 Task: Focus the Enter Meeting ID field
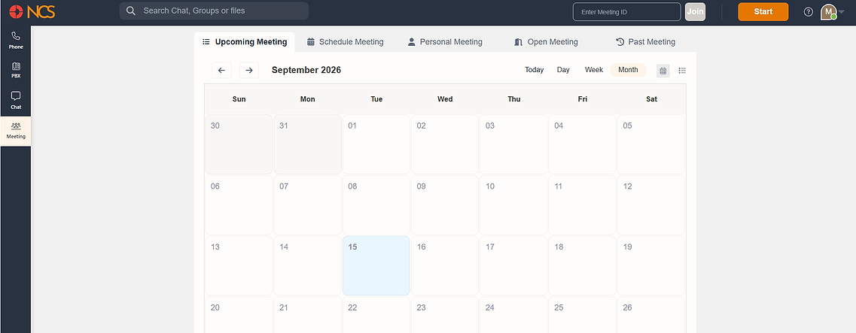click(x=626, y=11)
